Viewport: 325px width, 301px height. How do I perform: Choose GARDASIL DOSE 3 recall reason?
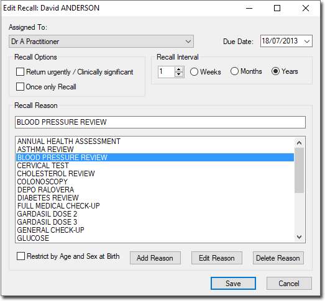pyautogui.click(x=155, y=222)
